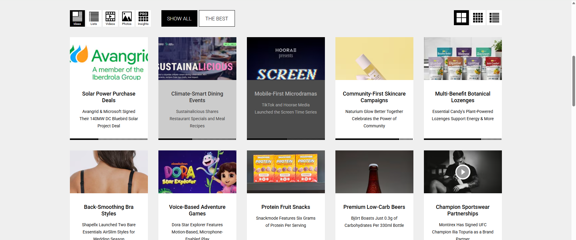The image size is (576, 240).
Task: Select the Ideas filter icon
Action: click(x=77, y=18)
